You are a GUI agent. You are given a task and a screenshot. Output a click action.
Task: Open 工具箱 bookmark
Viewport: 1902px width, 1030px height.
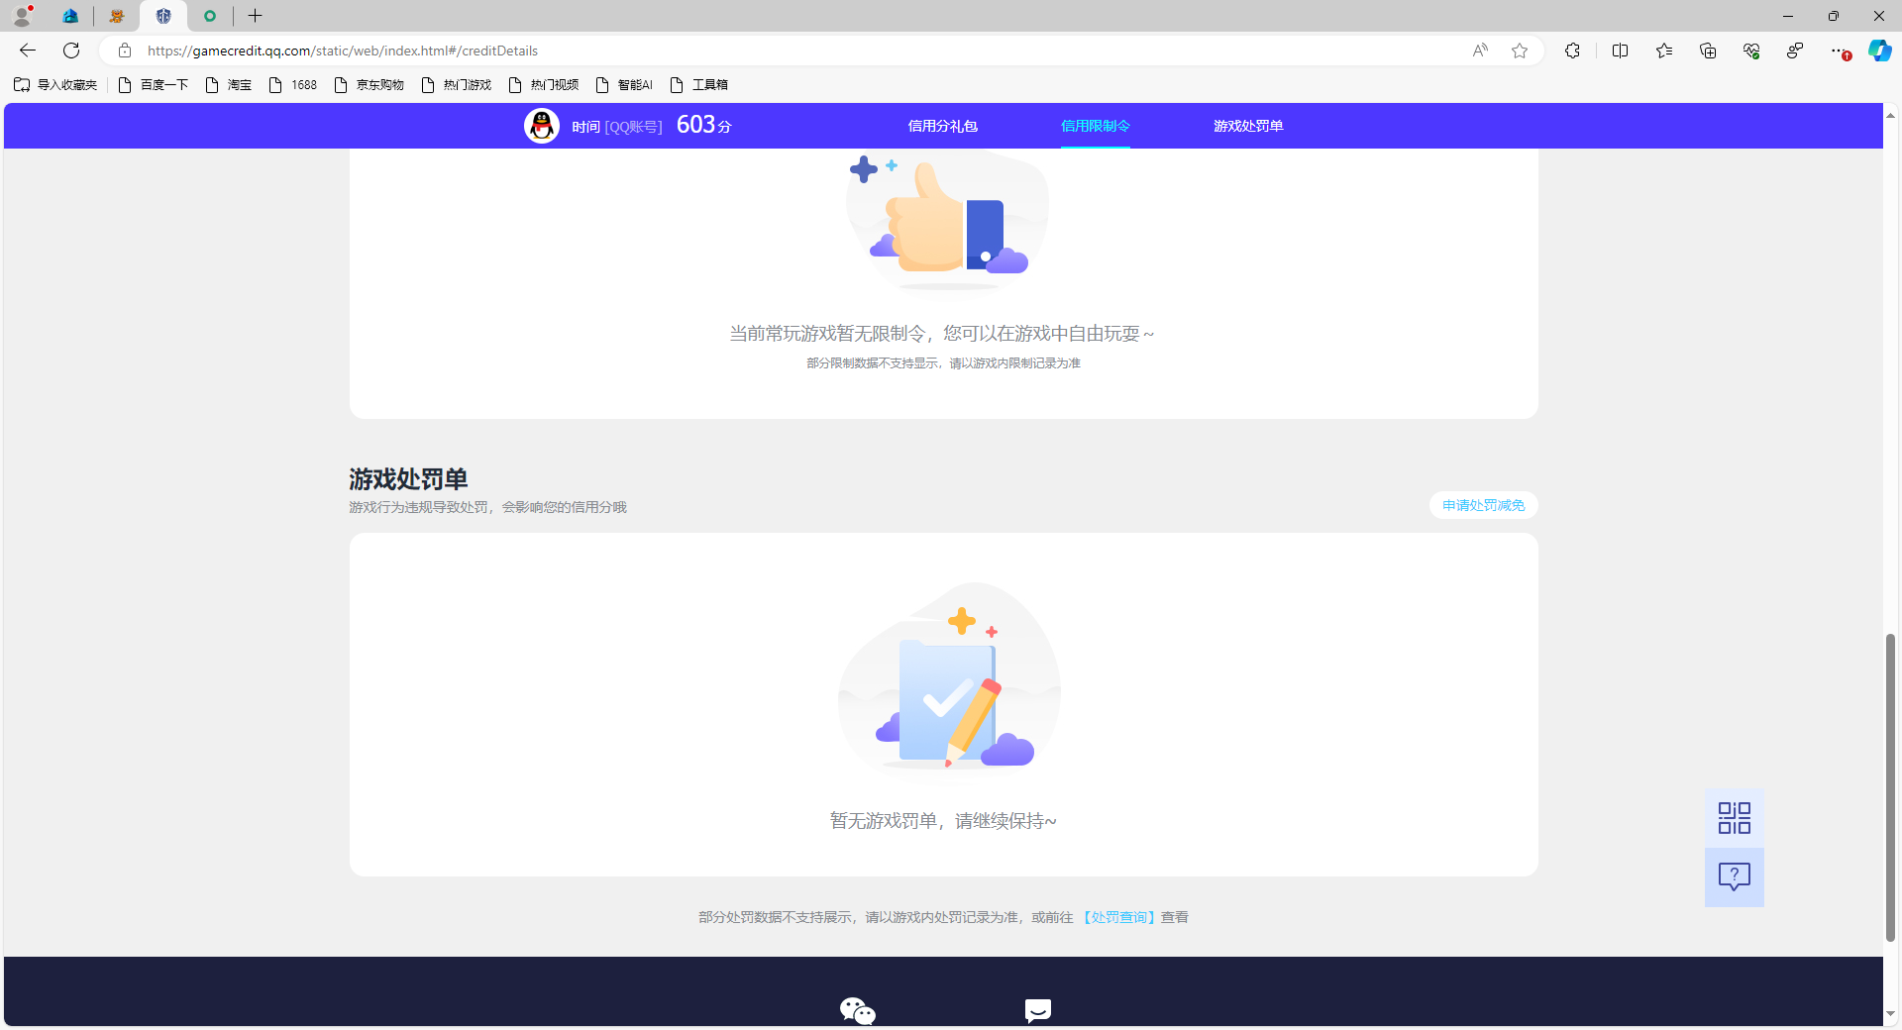click(699, 85)
